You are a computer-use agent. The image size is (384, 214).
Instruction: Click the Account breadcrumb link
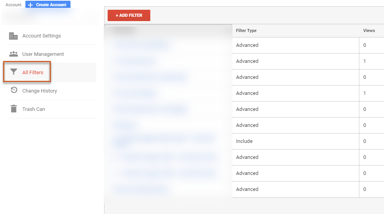tap(13, 5)
